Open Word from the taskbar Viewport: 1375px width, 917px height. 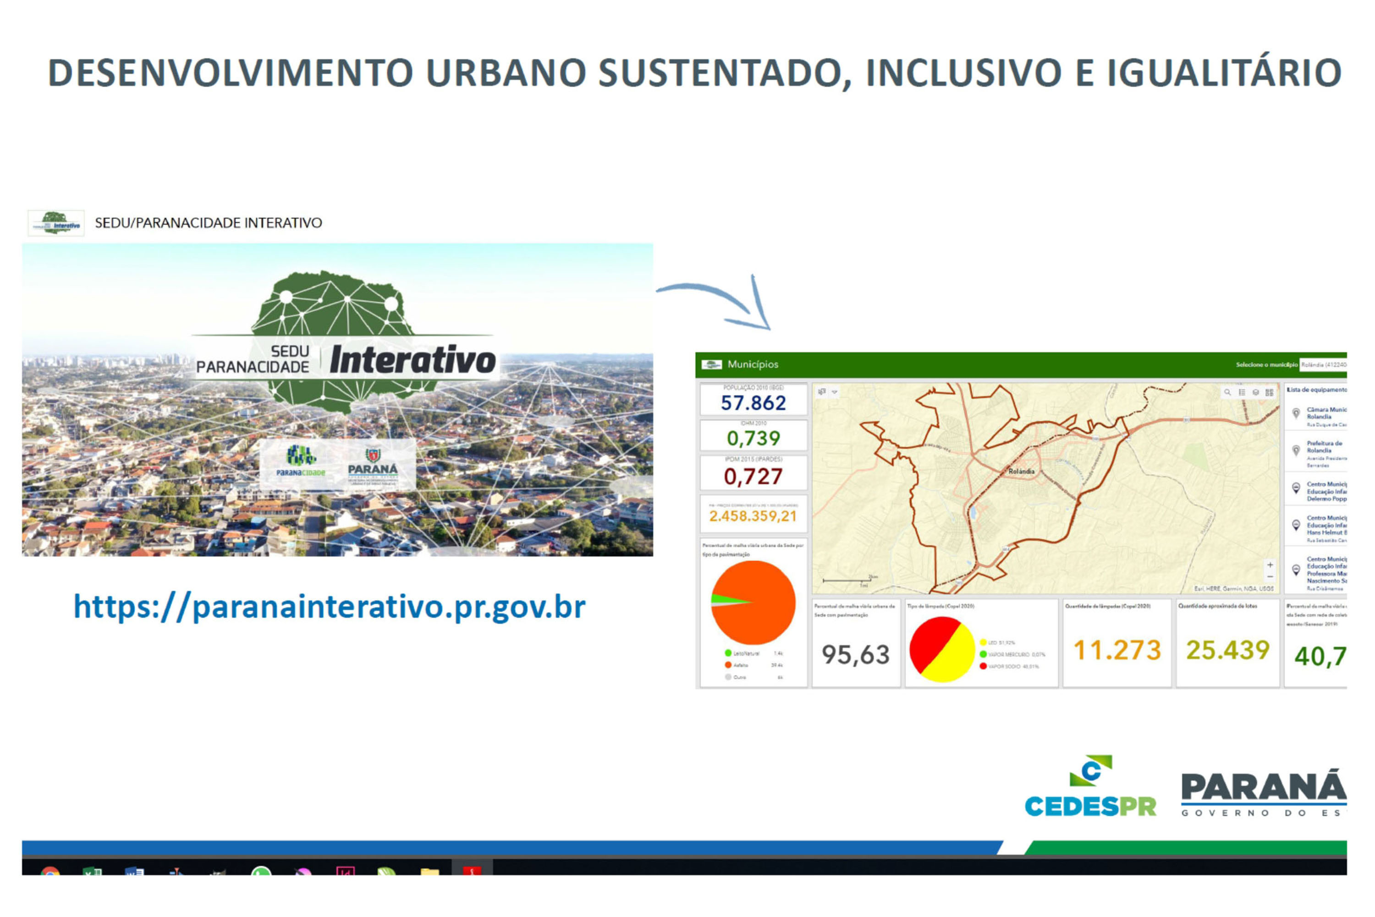134,871
